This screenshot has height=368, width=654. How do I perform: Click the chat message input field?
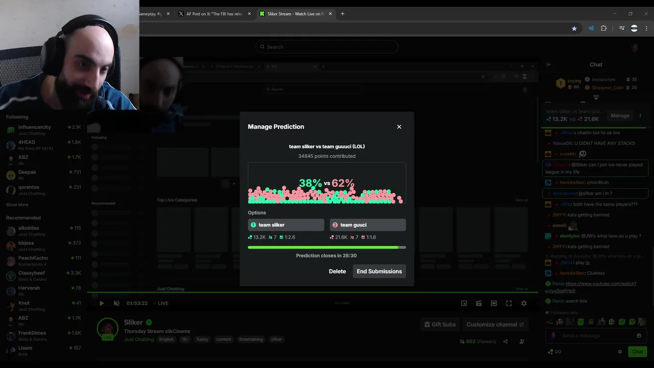coord(596,336)
